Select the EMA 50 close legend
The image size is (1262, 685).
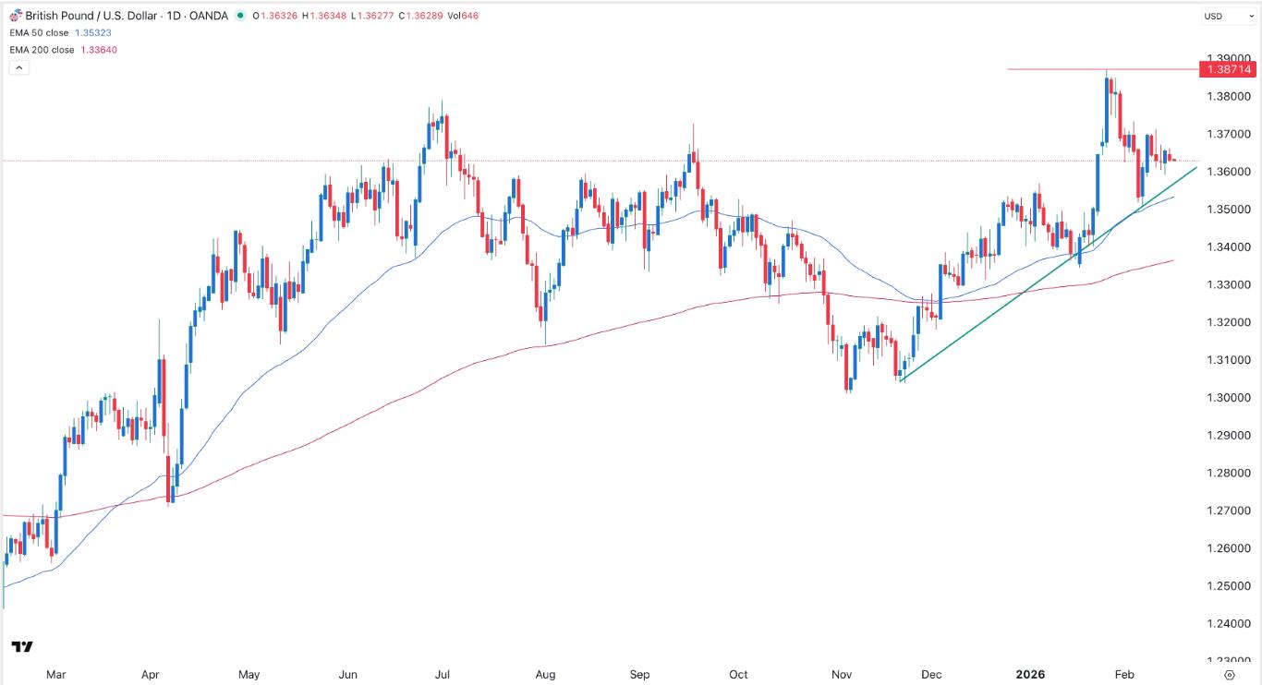click(x=37, y=31)
